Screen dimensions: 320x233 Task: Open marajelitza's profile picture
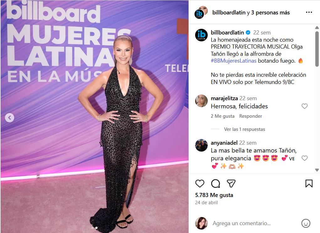tap(201, 101)
